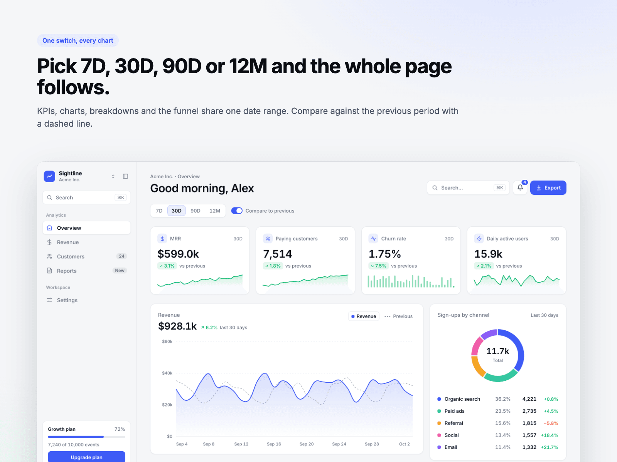This screenshot has width=617, height=462.
Task: Click the Email legend row
Action: (498, 447)
